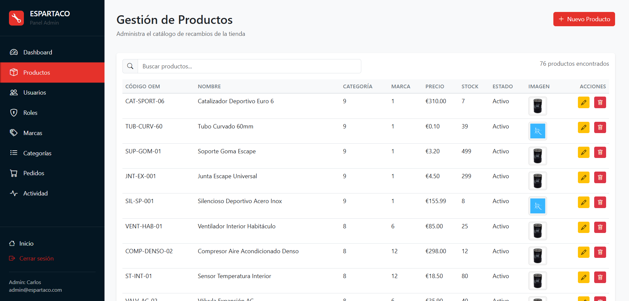Click the Productos box icon in sidebar

[x=14, y=72]
